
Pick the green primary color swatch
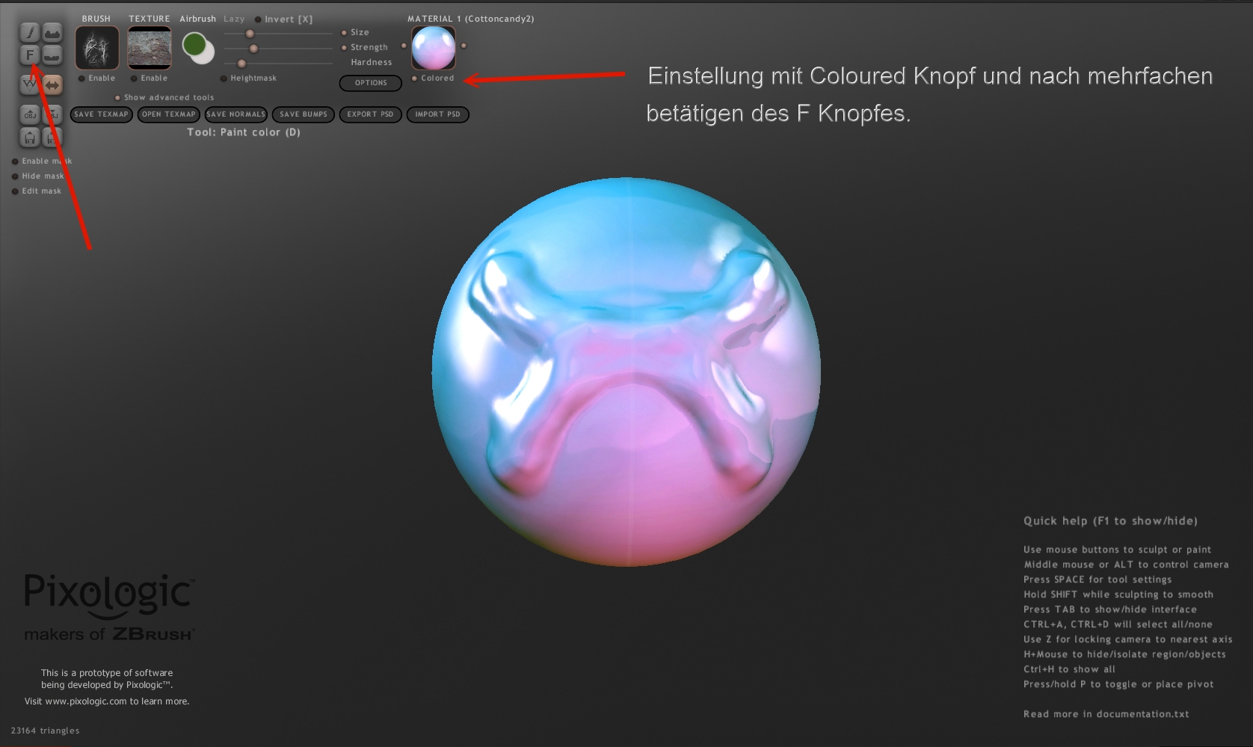coord(194,44)
